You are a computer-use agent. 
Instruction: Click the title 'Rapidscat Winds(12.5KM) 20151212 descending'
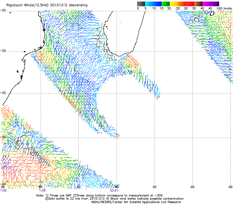point(47,5)
